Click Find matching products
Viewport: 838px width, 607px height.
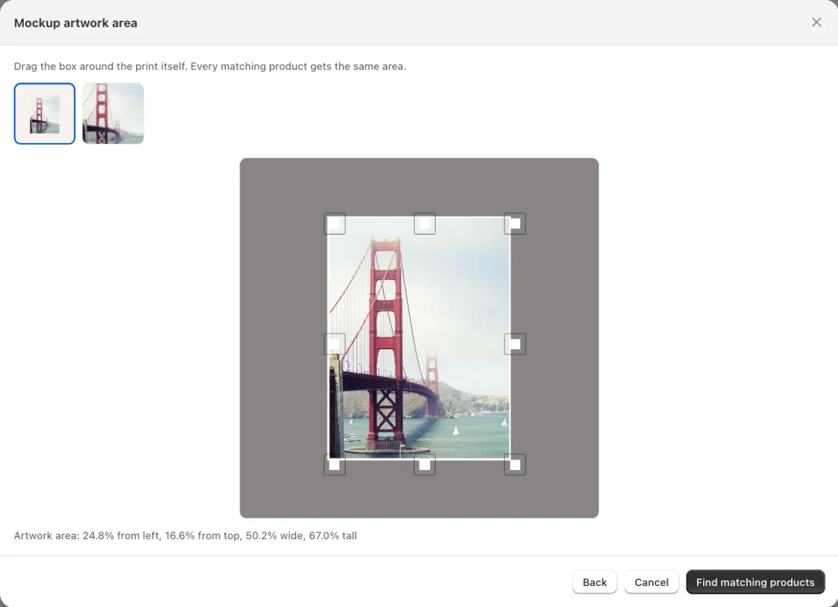(756, 582)
